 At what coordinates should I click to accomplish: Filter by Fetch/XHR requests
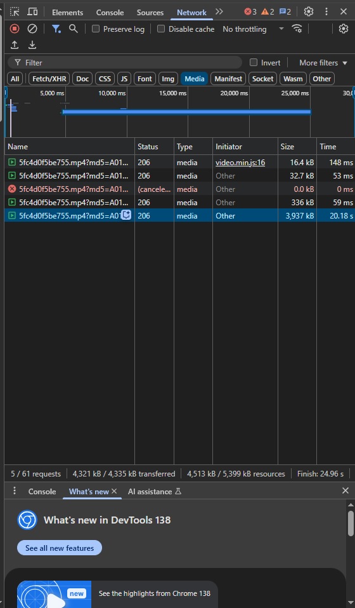[x=49, y=79]
